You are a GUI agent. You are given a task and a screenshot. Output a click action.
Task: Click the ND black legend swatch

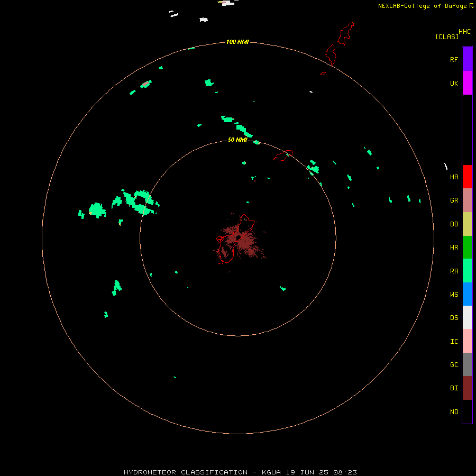[467, 411]
